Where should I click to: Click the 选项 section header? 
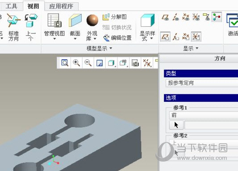tap(201, 98)
